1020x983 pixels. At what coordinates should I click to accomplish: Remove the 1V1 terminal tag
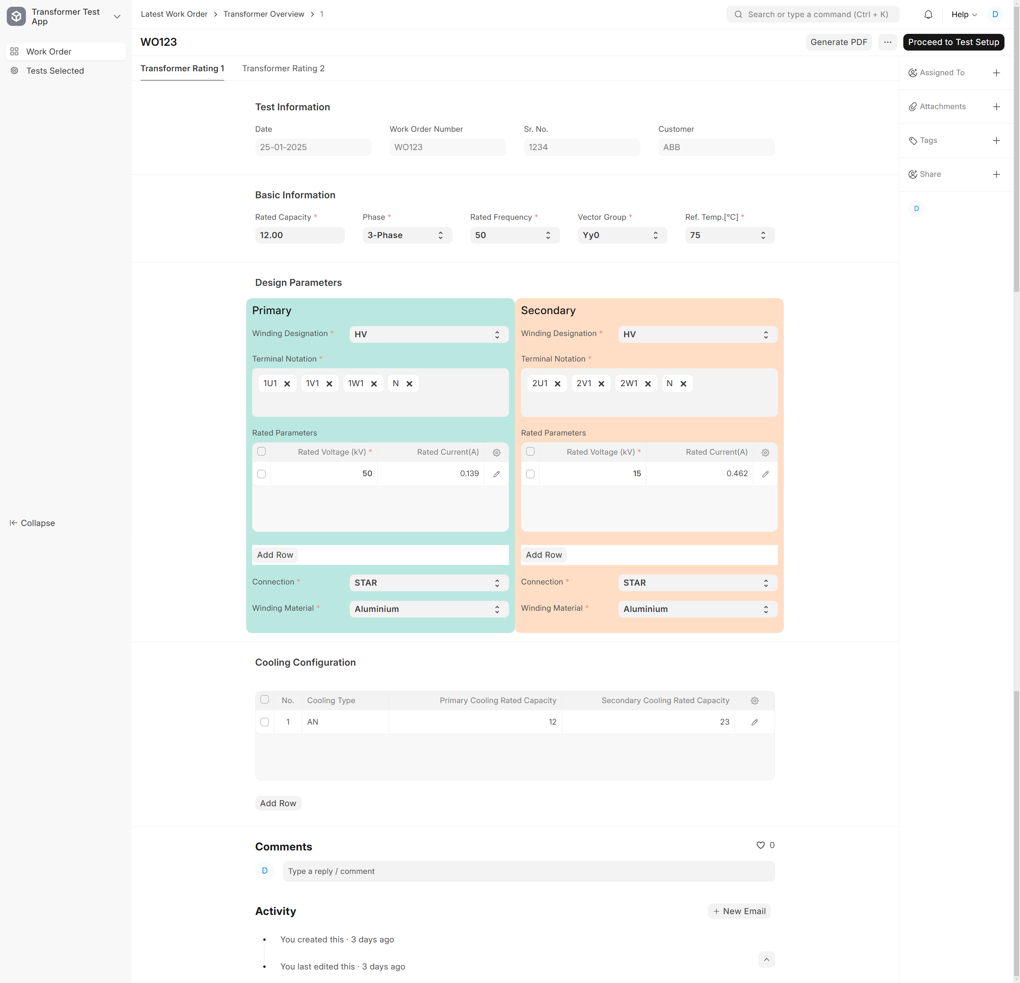(329, 384)
